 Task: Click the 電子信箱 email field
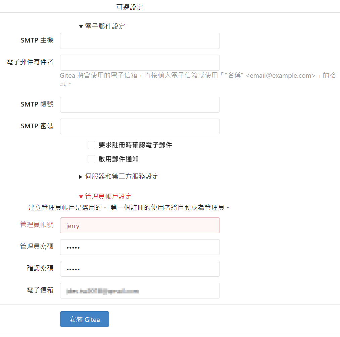click(x=140, y=290)
